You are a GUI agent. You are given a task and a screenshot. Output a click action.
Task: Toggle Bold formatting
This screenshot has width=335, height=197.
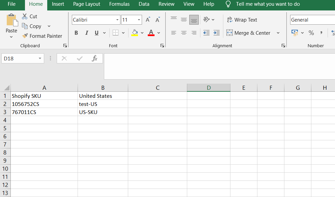coord(76,33)
